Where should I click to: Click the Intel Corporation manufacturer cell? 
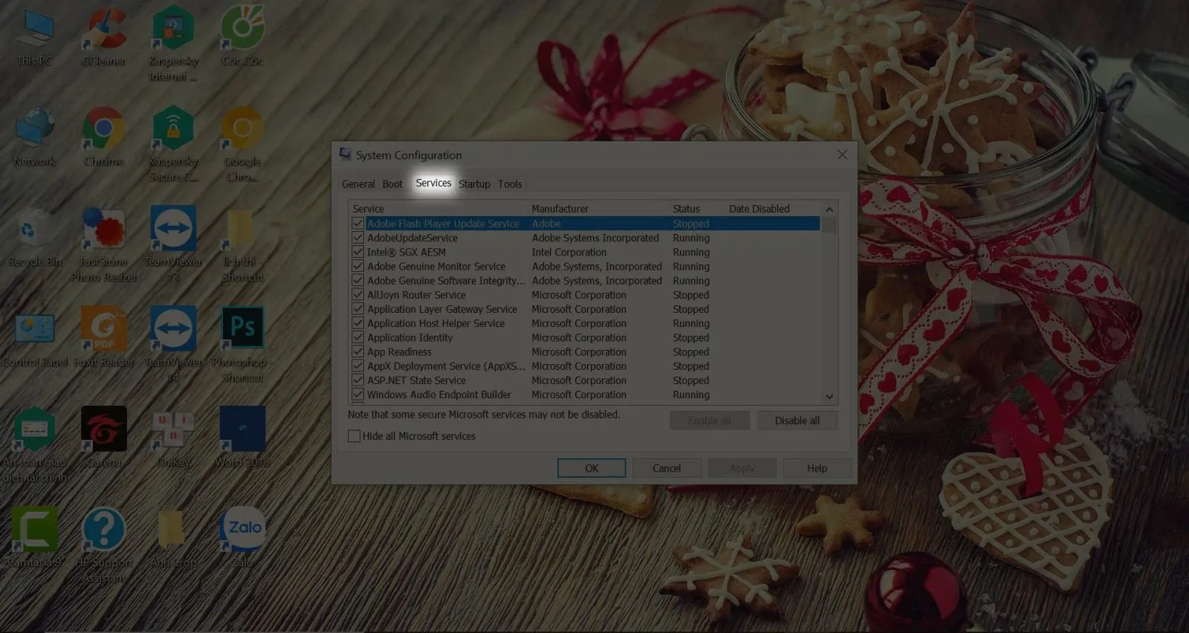569,252
